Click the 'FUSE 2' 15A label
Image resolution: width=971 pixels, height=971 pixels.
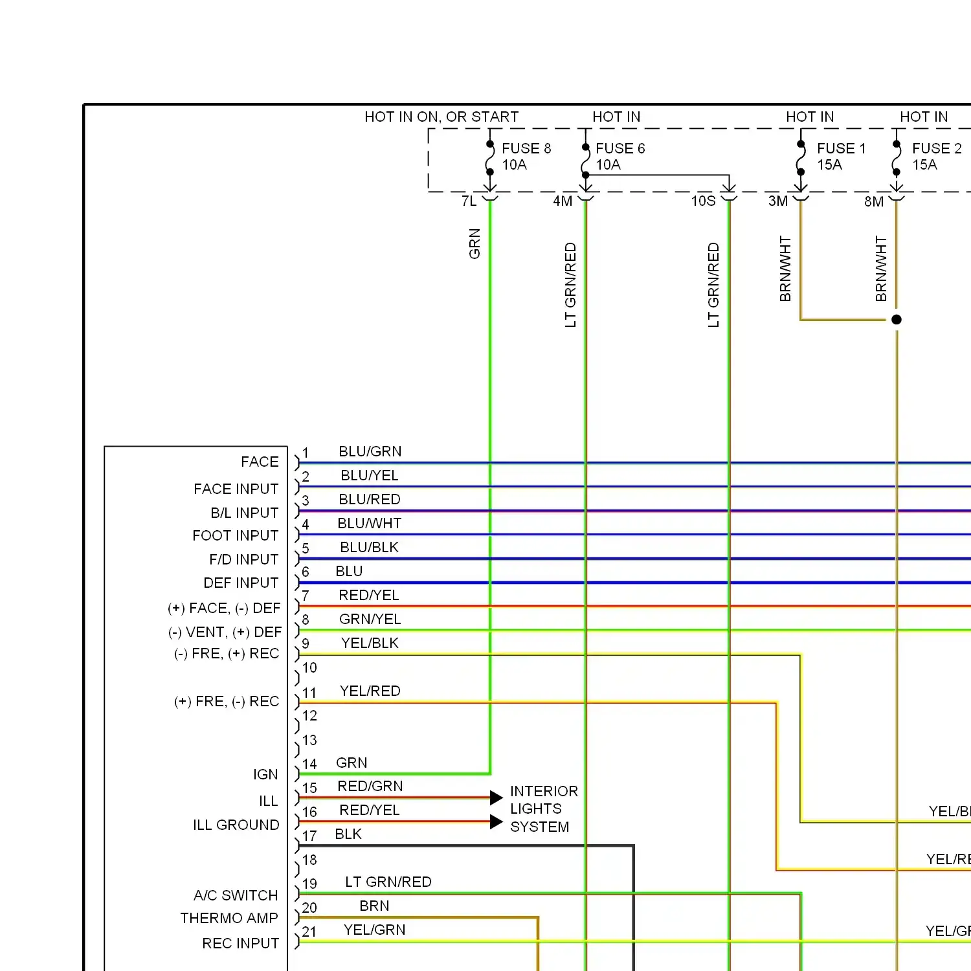tap(937, 157)
